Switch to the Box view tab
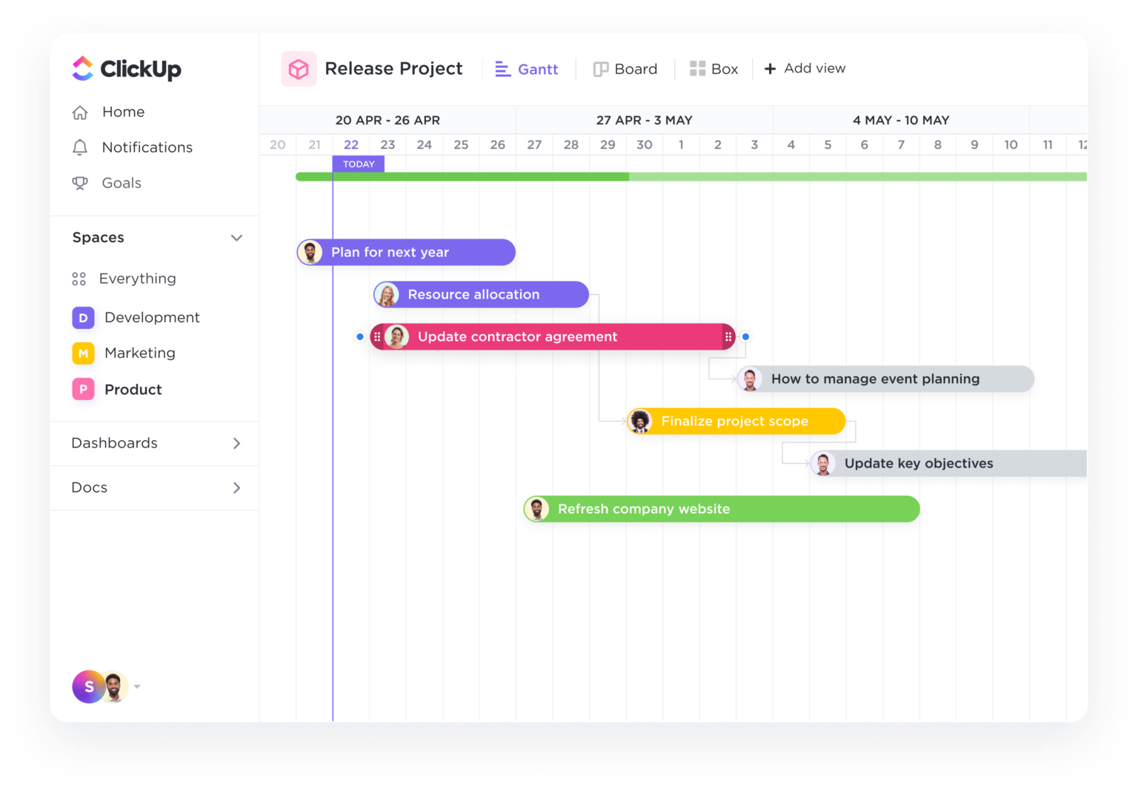The image size is (1138, 789). click(713, 68)
